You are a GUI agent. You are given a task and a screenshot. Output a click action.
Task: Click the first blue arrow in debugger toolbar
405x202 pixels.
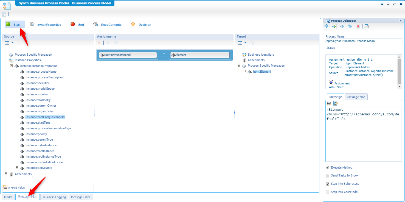[327, 26]
